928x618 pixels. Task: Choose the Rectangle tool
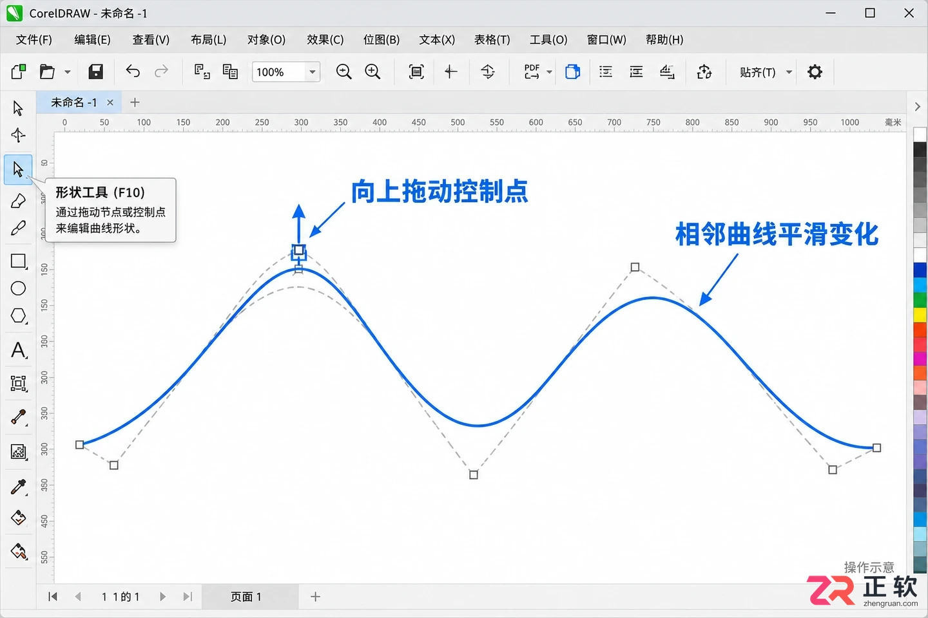(x=18, y=261)
